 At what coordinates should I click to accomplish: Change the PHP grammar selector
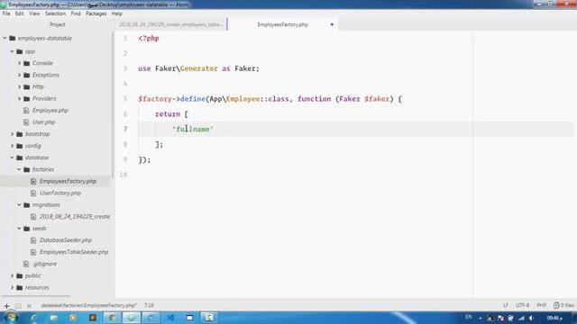coord(541,305)
